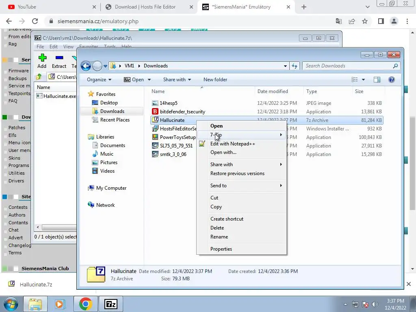Switch to the Download Hosts File Editor tab
The width and height of the screenshot is (416, 312).
pos(149,7)
